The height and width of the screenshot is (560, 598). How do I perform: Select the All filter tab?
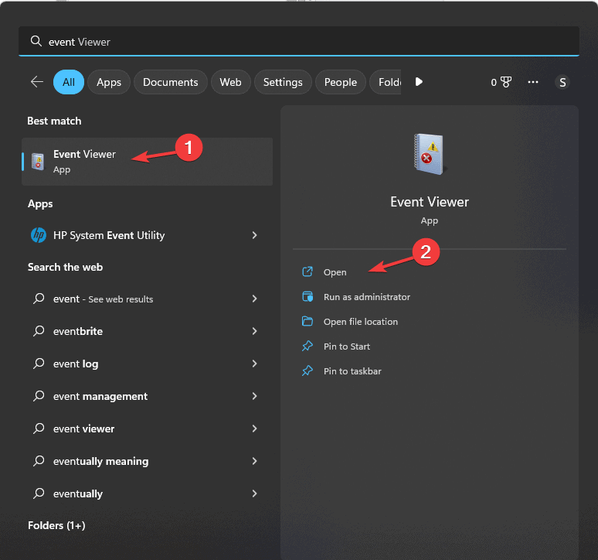pyautogui.click(x=69, y=82)
